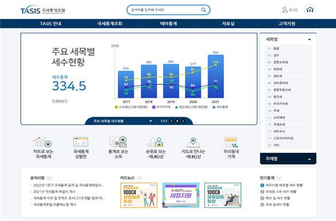The image size is (336, 221).
Task: Expand the 주제별 panel
Action: tap(309, 159)
